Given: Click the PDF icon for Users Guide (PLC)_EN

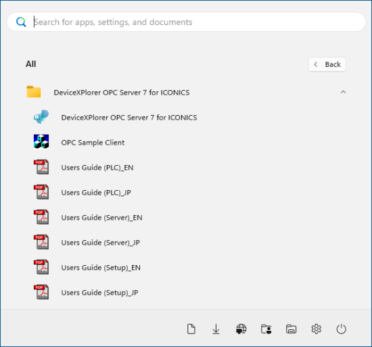Looking at the screenshot, I should click(x=41, y=167).
